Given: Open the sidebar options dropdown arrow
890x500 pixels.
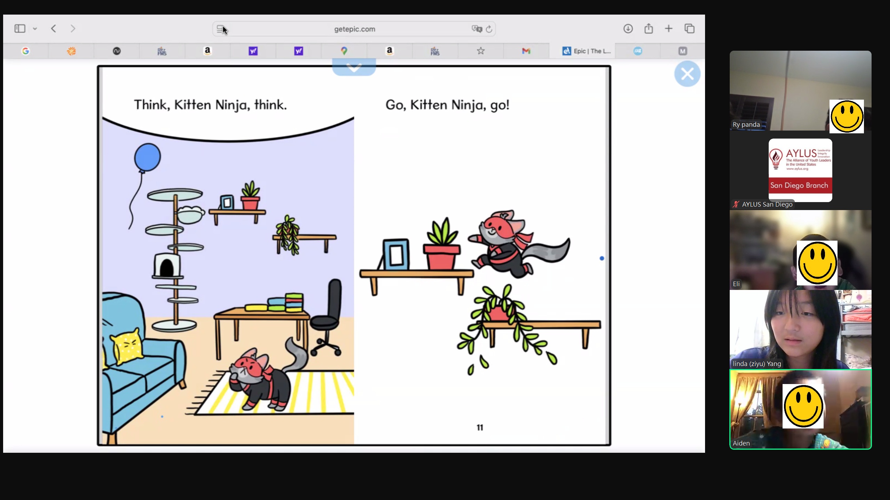Looking at the screenshot, I should pos(35,29).
